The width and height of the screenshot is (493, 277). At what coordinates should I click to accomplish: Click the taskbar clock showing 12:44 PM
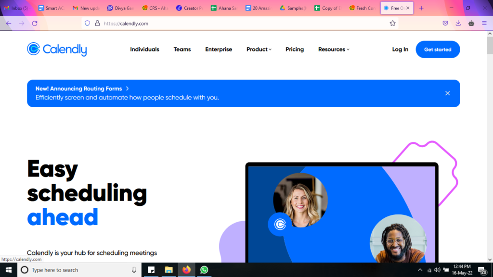pyautogui.click(x=462, y=270)
